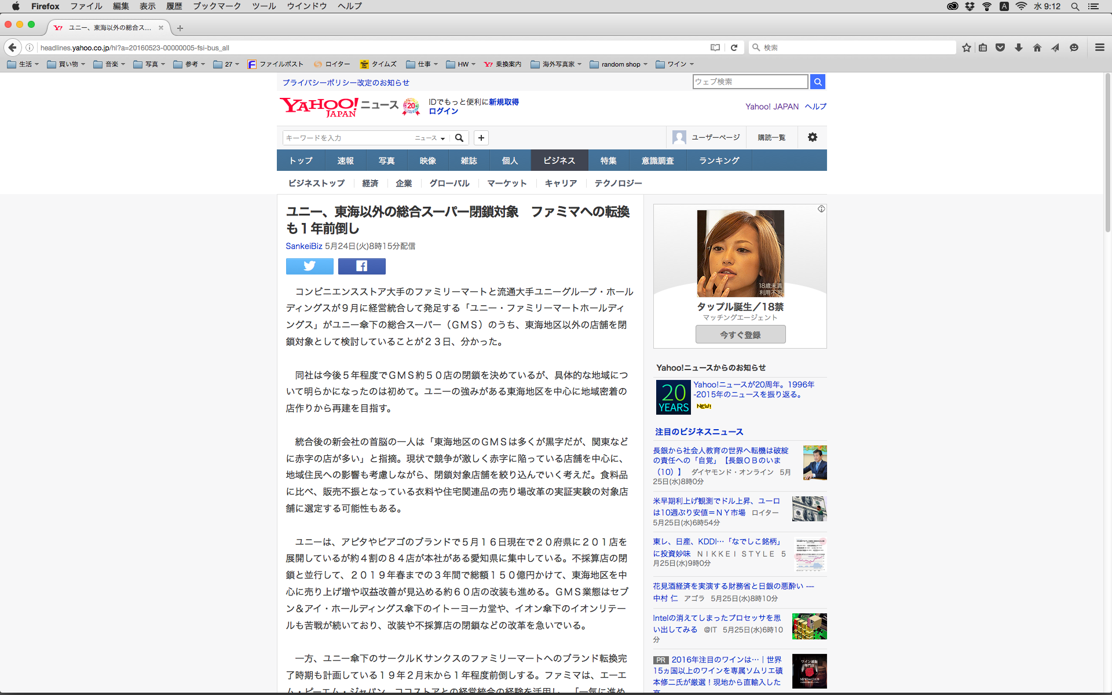The image size is (1112, 695).
Task: Reload the page with the refresh icon
Action: [734, 47]
